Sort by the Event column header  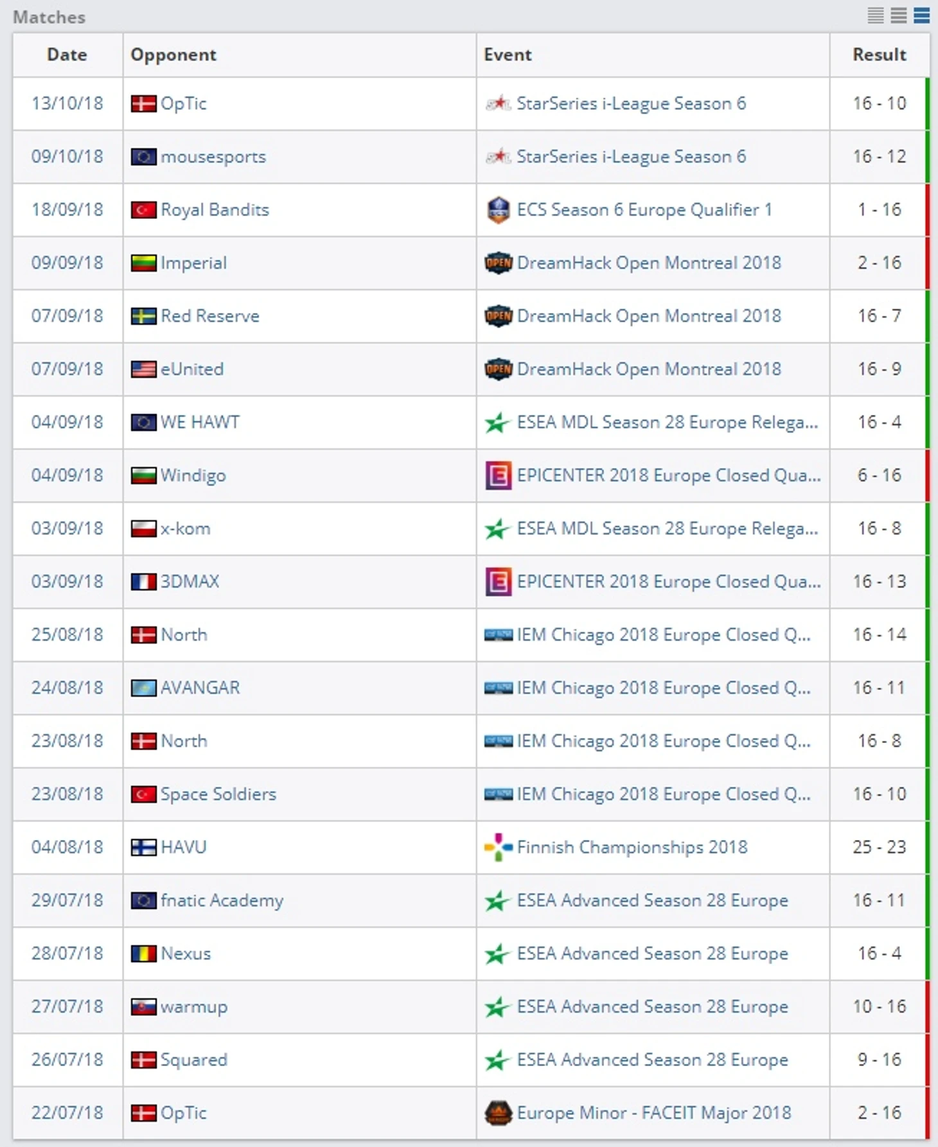(x=508, y=55)
